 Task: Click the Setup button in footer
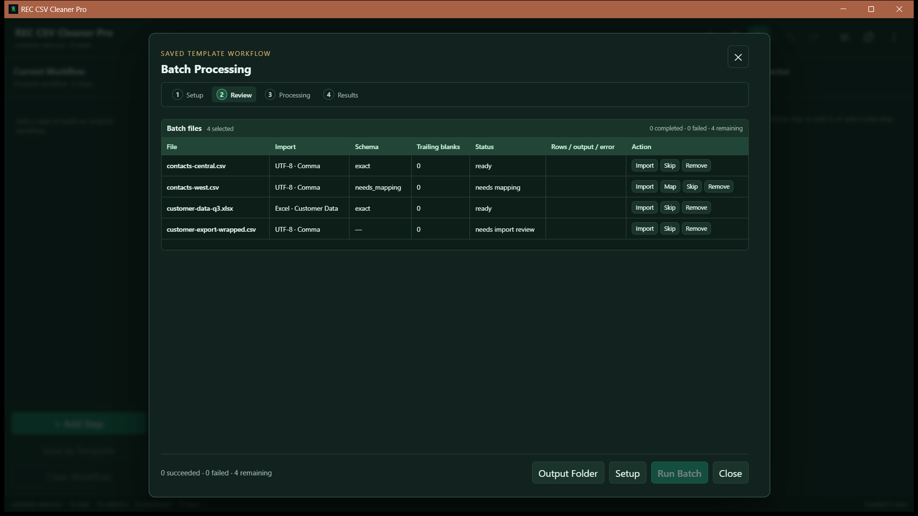click(x=627, y=473)
